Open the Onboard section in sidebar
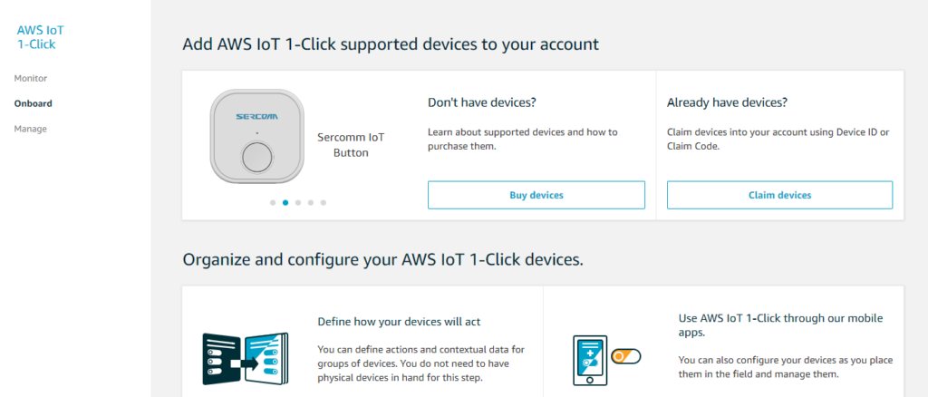 click(x=34, y=103)
